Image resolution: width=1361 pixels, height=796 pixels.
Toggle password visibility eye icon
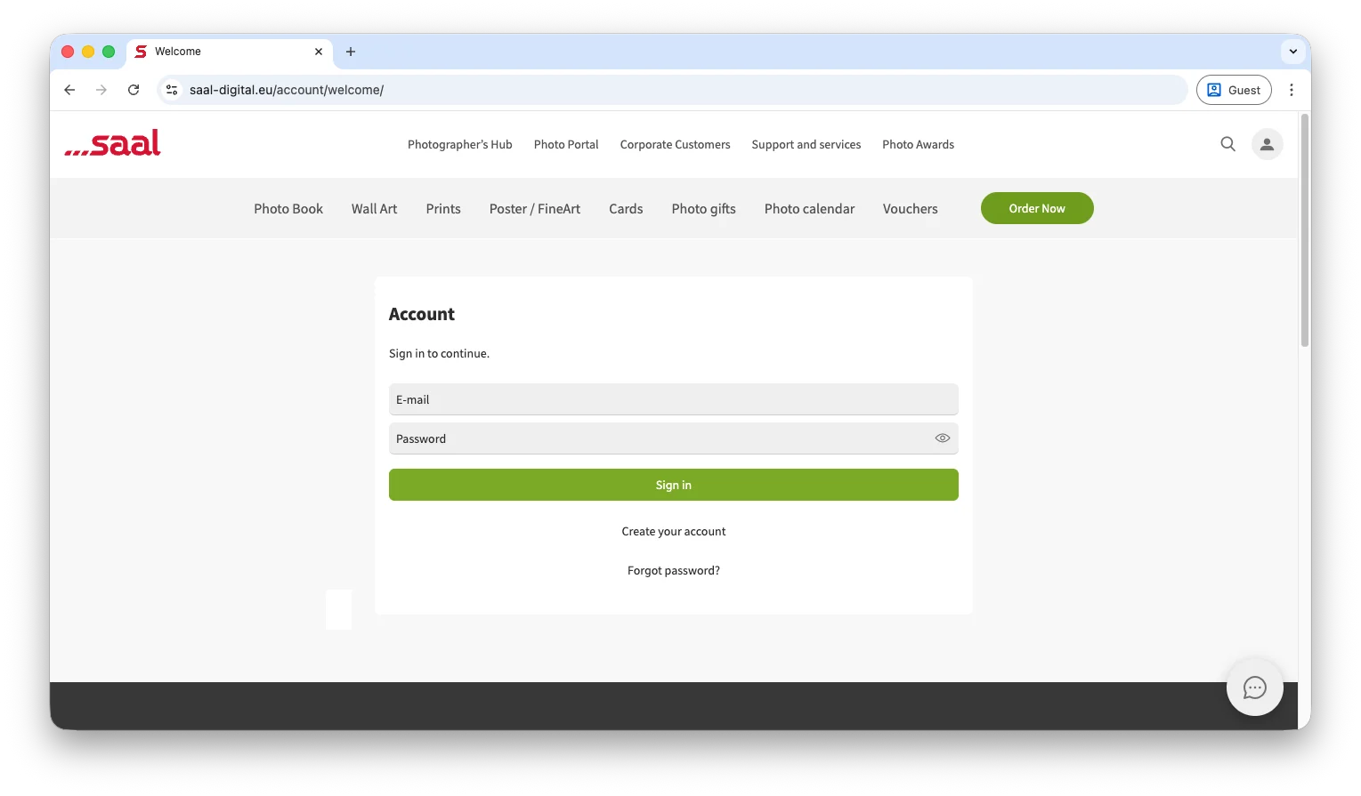tap(942, 438)
